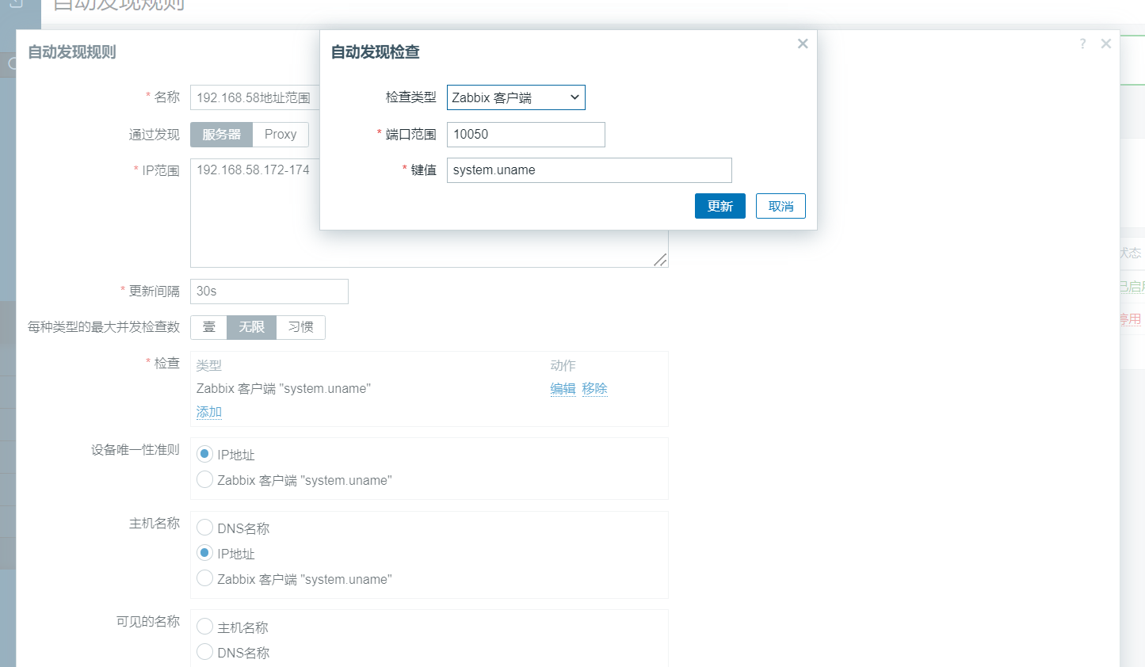Close the 自动发现规则 dialog
The image size is (1145, 667).
click(1106, 44)
